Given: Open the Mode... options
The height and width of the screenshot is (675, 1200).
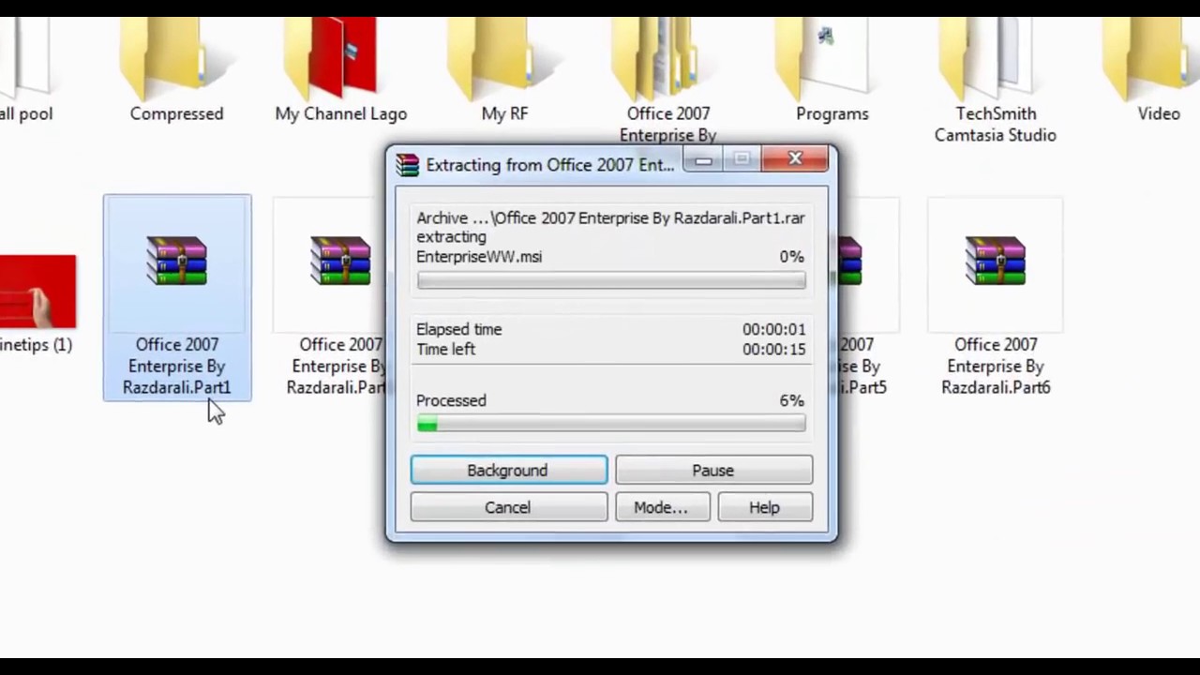Looking at the screenshot, I should pos(662,507).
